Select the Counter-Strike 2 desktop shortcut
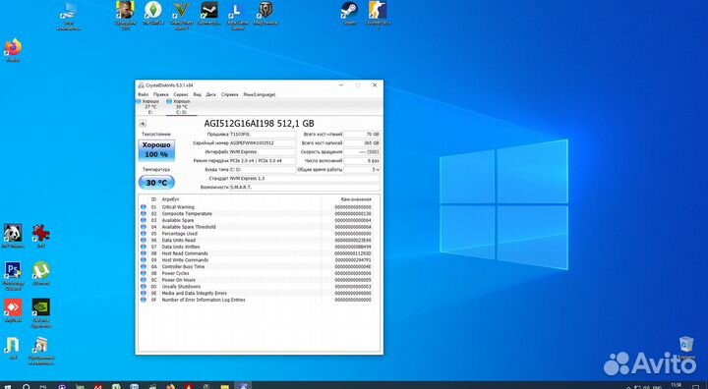Viewport: 708px width, 389px height. pos(378,16)
